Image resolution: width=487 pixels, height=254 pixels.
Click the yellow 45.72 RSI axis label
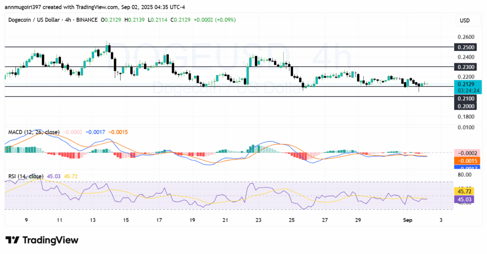[x=464, y=192]
